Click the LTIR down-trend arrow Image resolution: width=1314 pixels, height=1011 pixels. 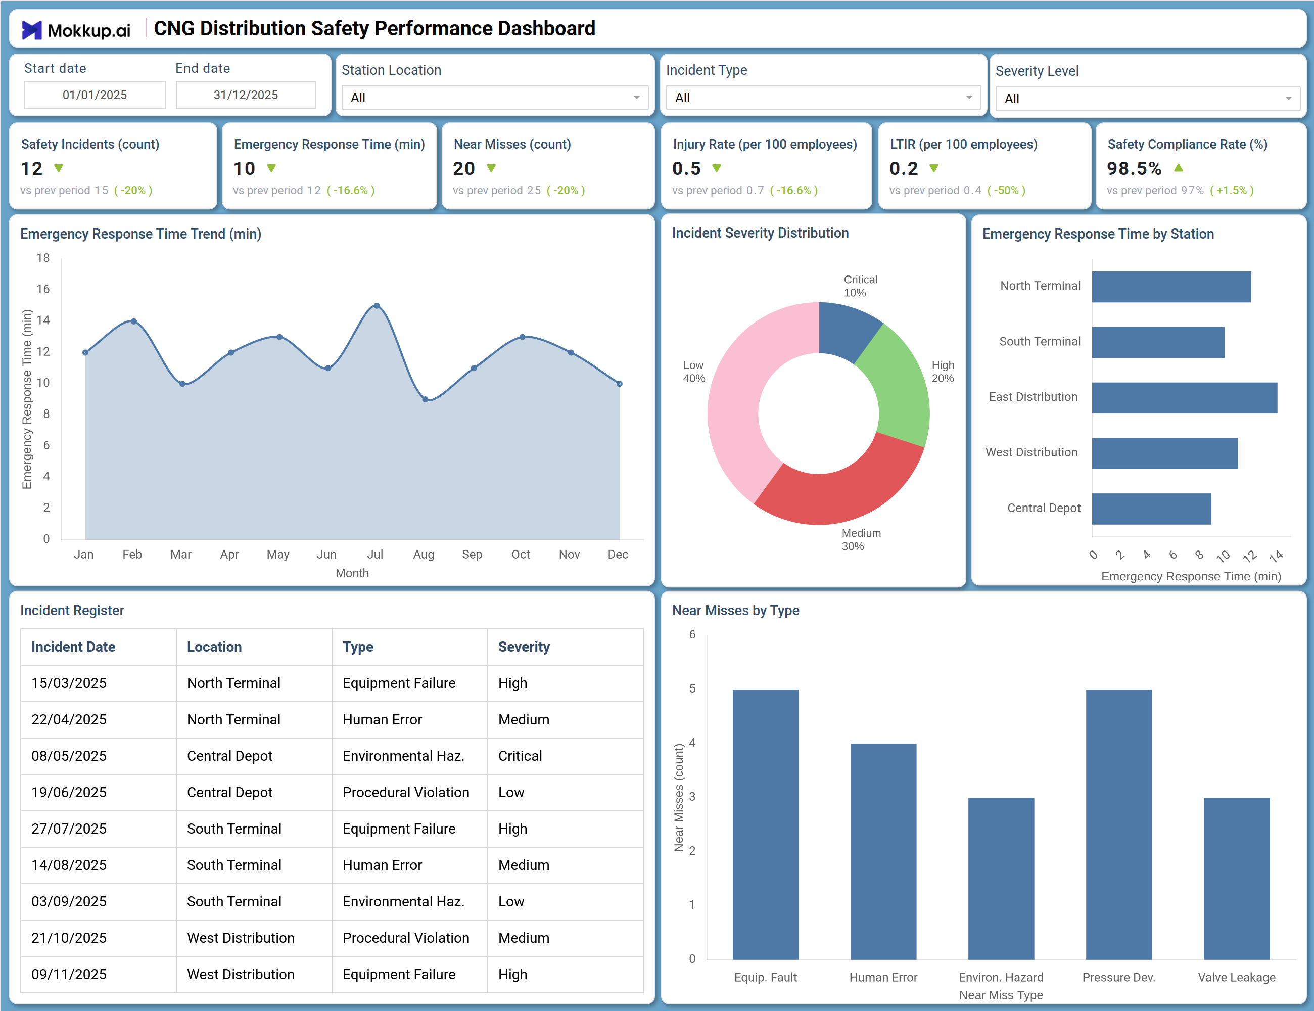[x=933, y=168]
